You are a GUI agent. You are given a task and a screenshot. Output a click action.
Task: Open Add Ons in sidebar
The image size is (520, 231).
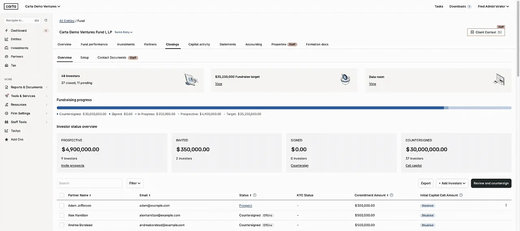tap(17, 139)
